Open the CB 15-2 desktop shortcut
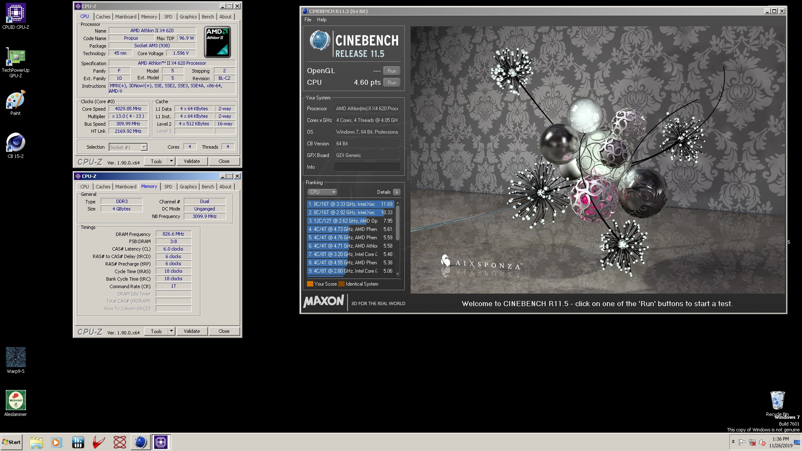Viewport: 802px width, 451px height. tap(15, 146)
